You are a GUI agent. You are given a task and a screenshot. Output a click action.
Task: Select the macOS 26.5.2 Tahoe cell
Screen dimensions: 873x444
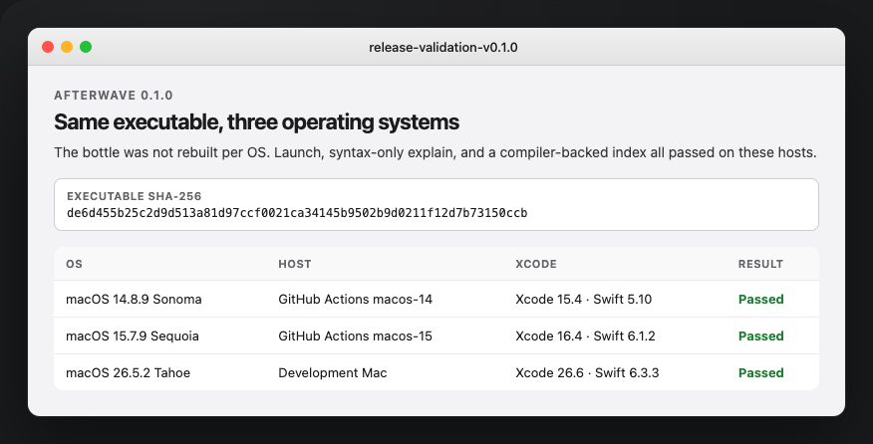128,372
